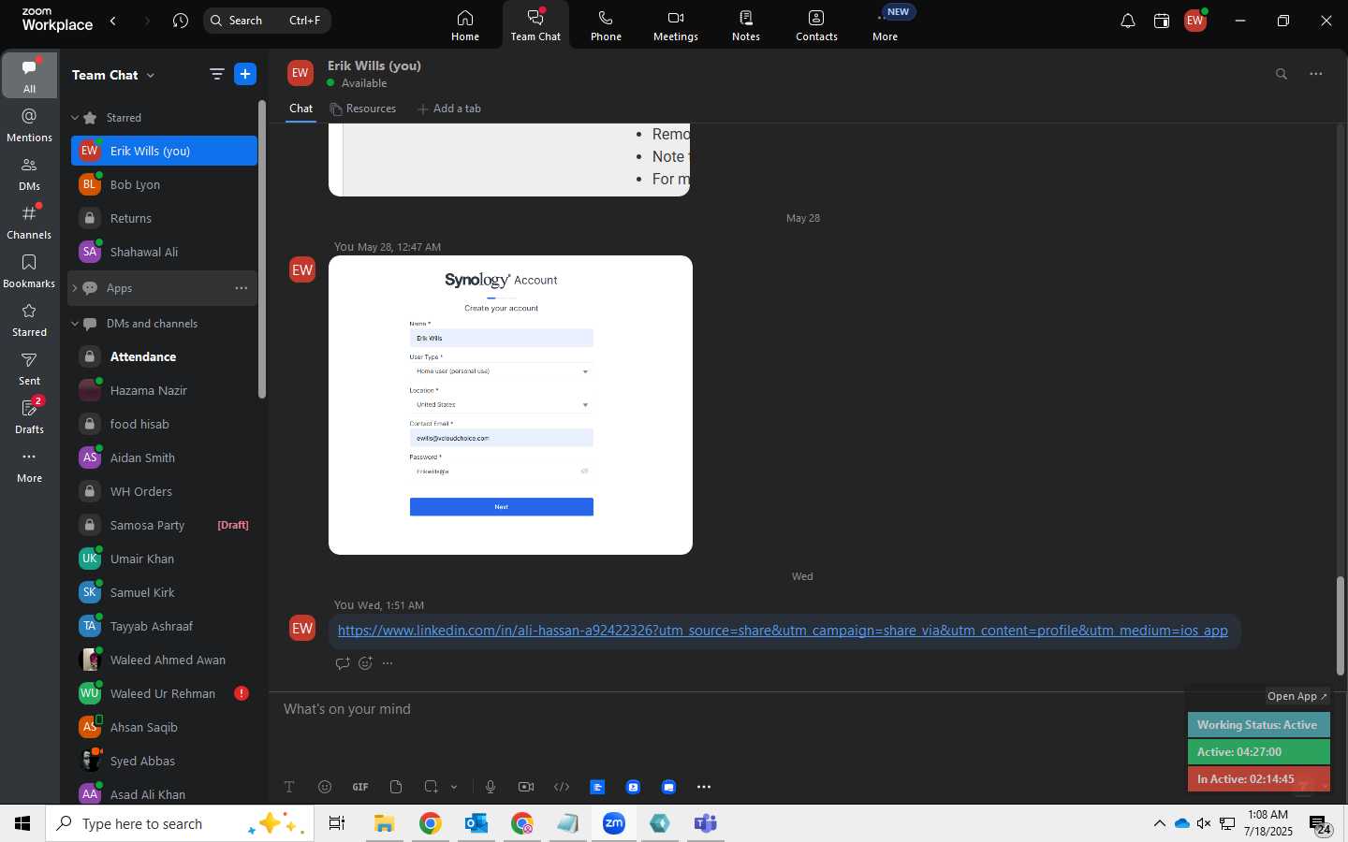Click the Search box

pyautogui.click(x=267, y=21)
